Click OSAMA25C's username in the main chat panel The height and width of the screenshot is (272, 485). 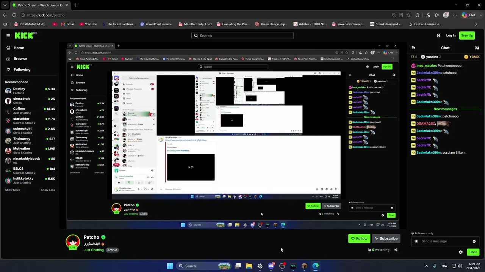(426, 124)
